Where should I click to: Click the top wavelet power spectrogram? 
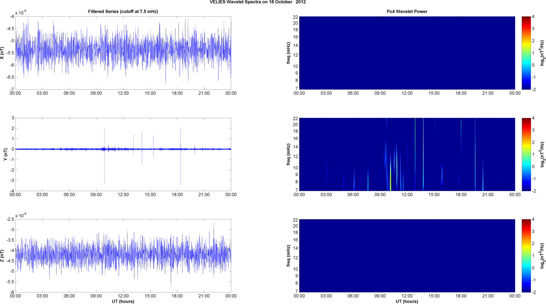(407, 53)
